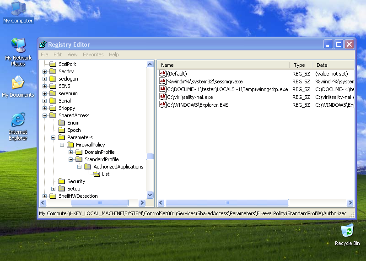Viewport: 366px width, 261px height.
Task: Click the seclogon folder icon
Action: (x=53, y=79)
